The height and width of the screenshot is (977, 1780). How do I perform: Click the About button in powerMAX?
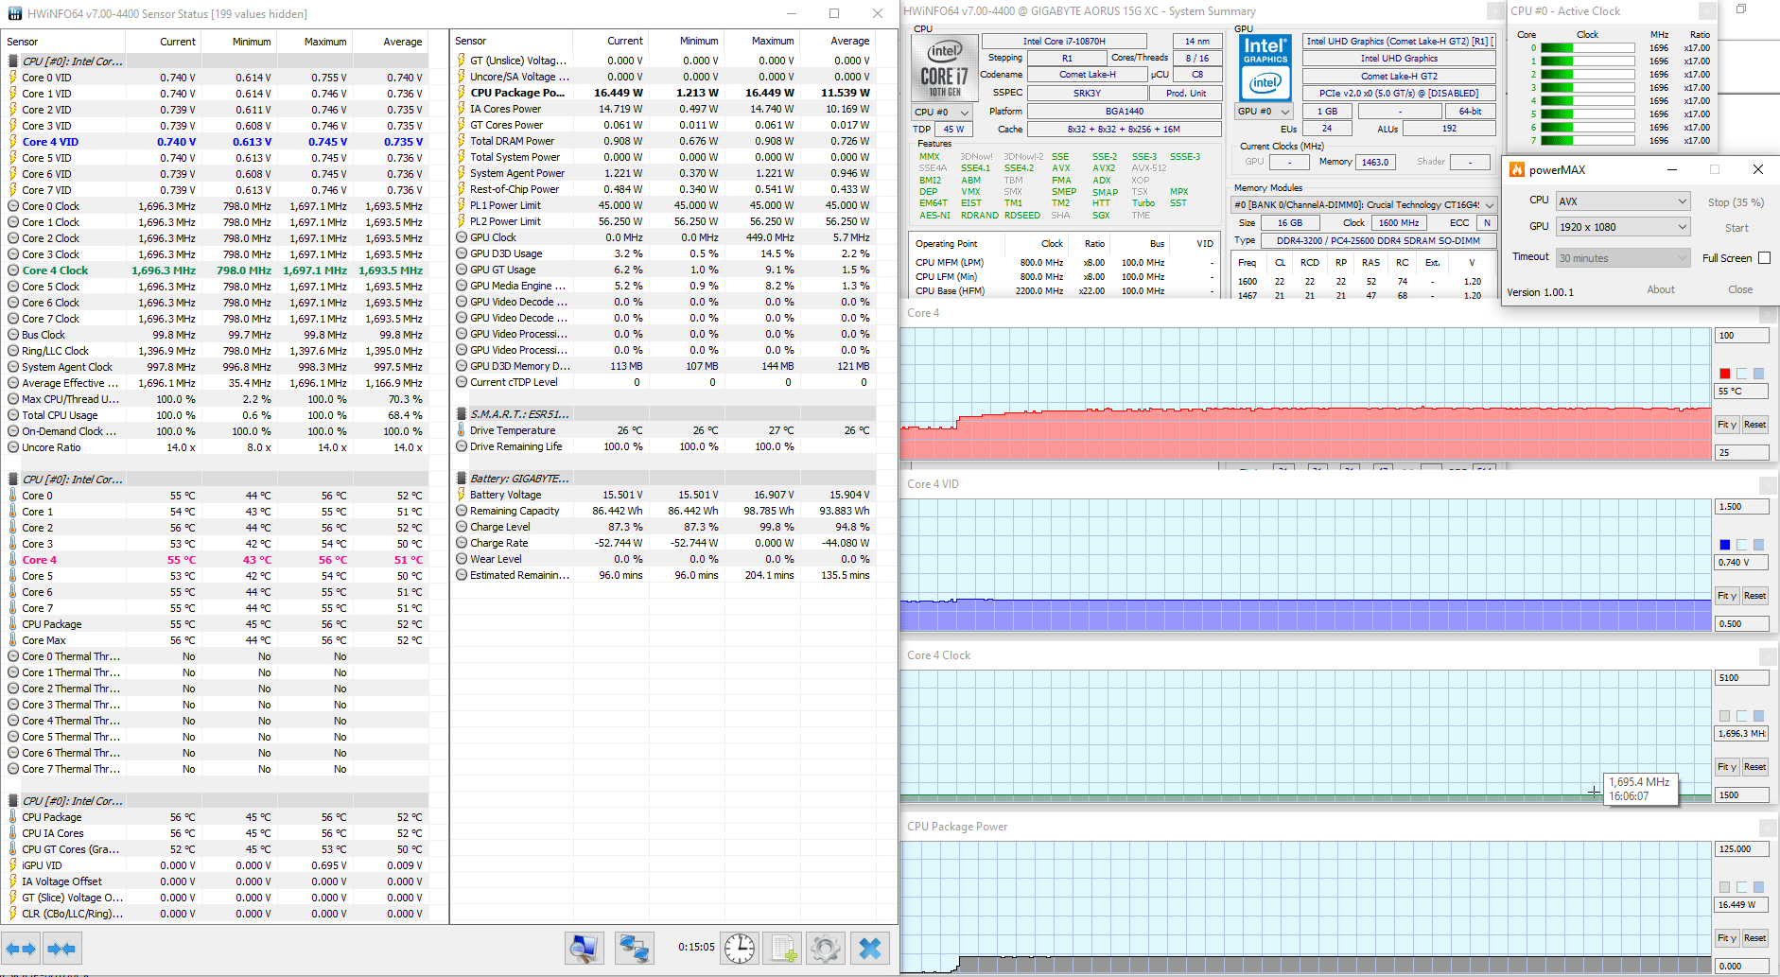(1660, 289)
